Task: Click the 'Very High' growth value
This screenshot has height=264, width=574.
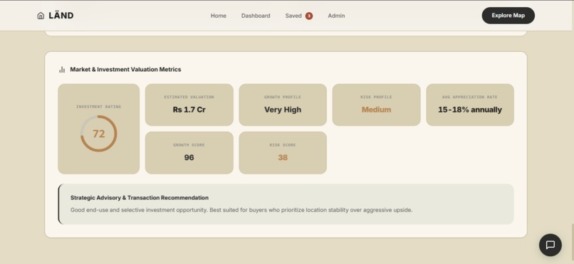Action: 283,110
